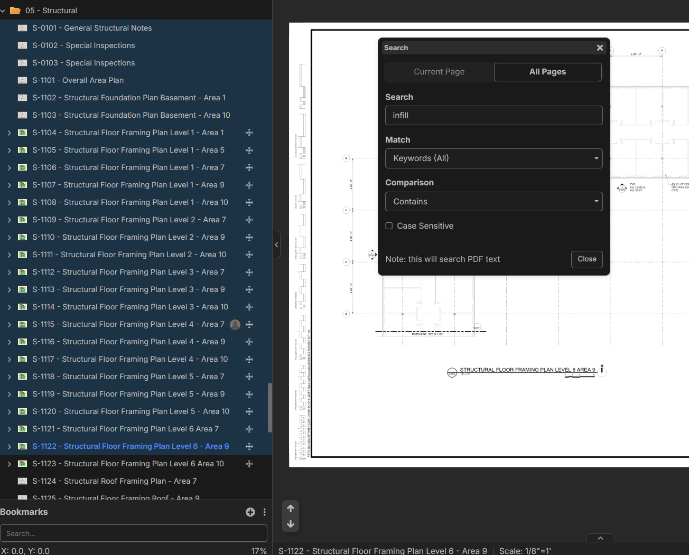Expand S-1110 Level 2 Area 9 item
Screen dimensions: 689x555
click(x=9, y=237)
